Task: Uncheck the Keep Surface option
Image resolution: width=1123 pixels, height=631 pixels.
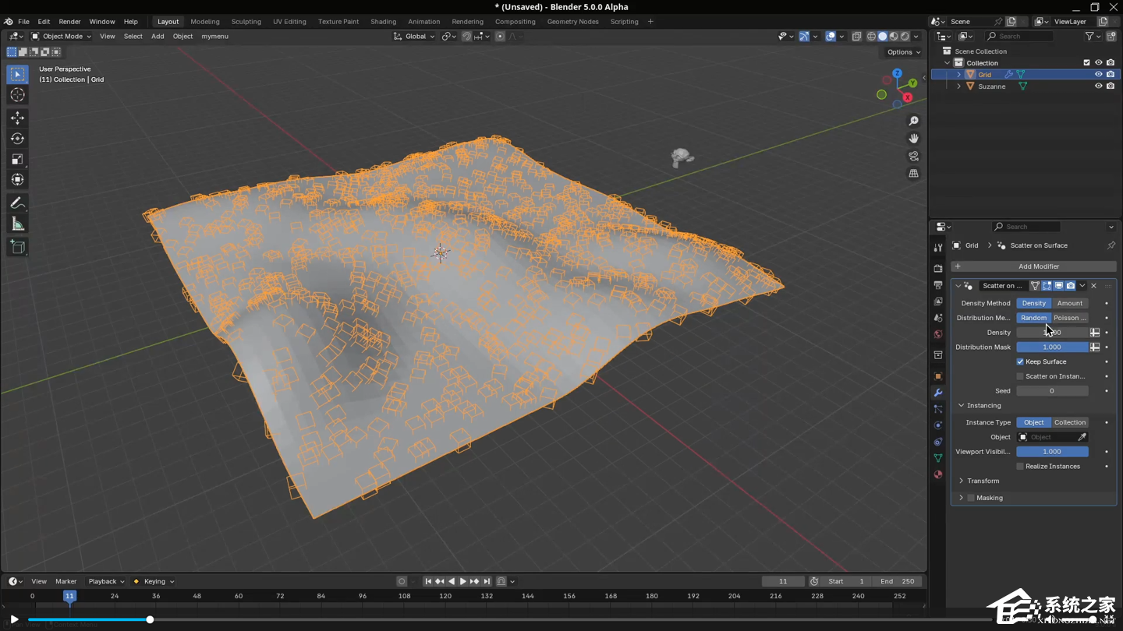Action: tap(1019, 361)
